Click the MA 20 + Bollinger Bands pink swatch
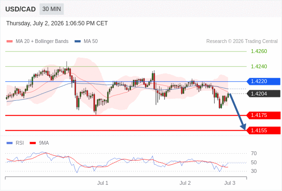282x191 pixels. click(10, 42)
